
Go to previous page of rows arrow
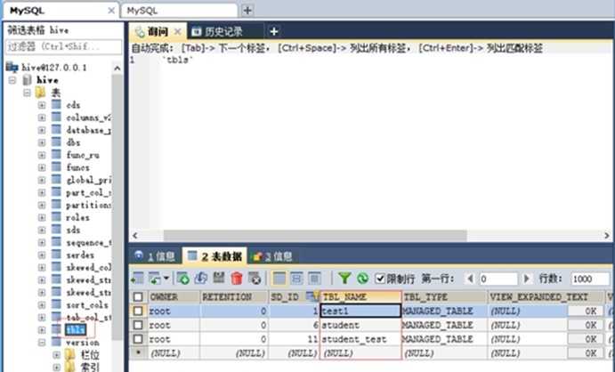pyautogui.click(x=470, y=279)
